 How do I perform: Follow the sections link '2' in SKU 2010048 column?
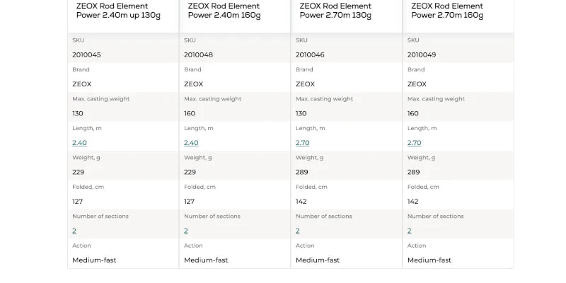click(186, 231)
